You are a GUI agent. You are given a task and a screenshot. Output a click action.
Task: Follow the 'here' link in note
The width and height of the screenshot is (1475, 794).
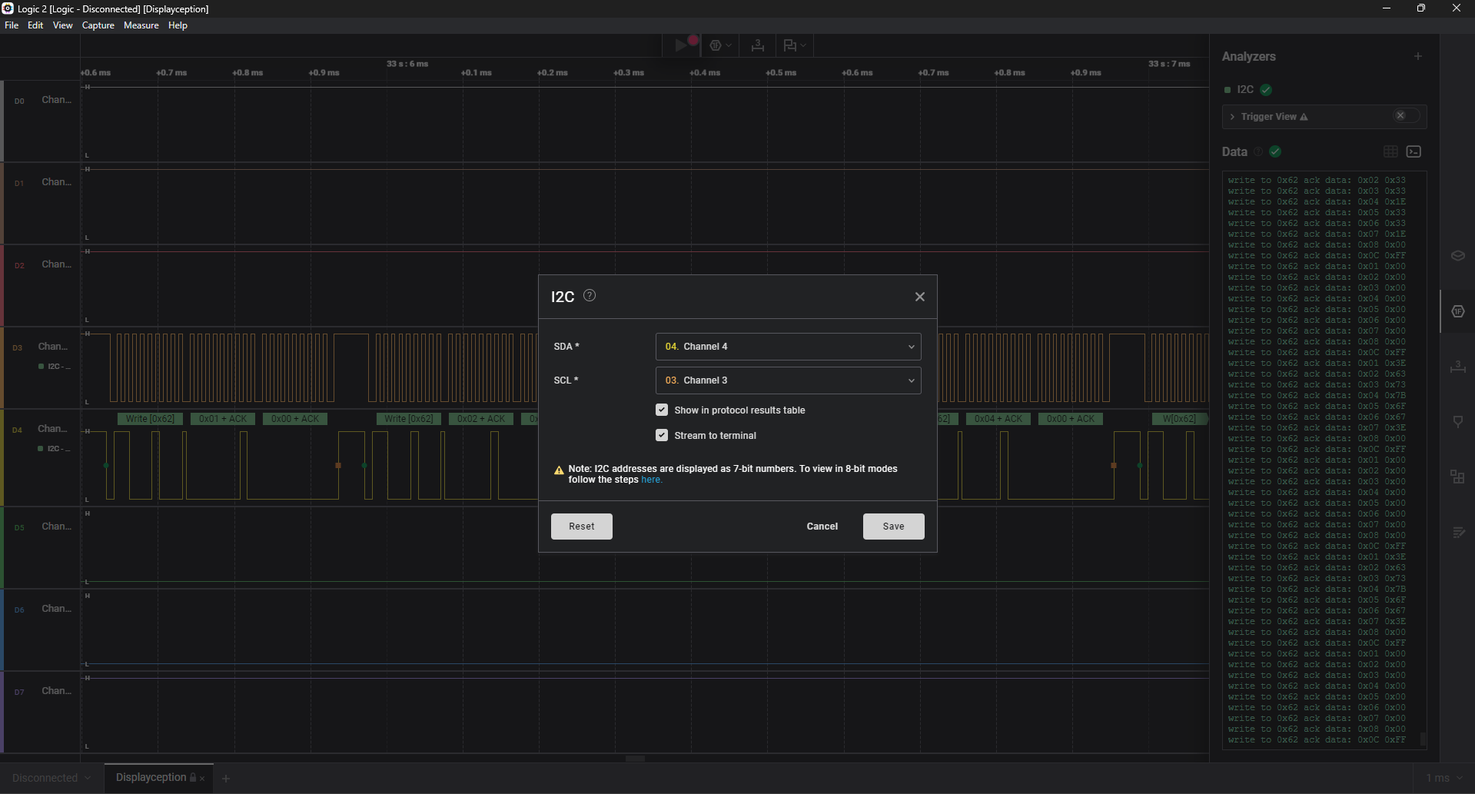[650, 480]
